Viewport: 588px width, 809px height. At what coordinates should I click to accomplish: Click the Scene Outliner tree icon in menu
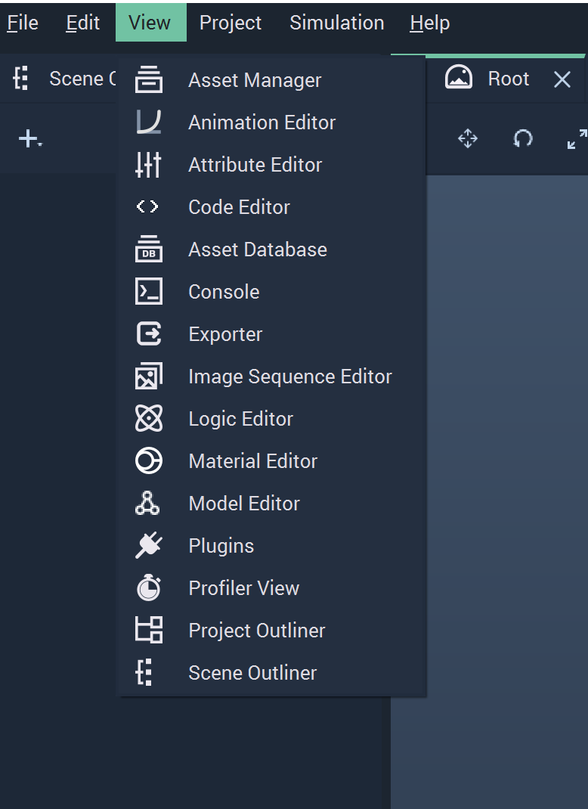click(144, 672)
